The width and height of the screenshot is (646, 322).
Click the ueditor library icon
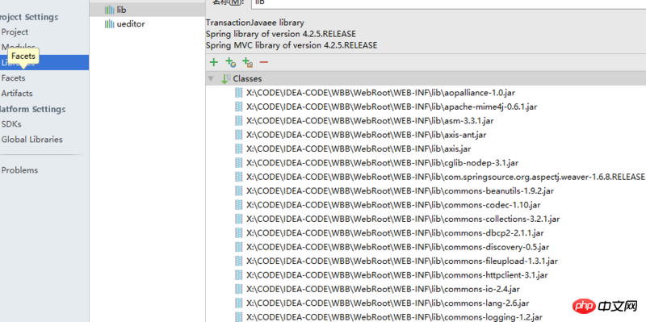[109, 24]
